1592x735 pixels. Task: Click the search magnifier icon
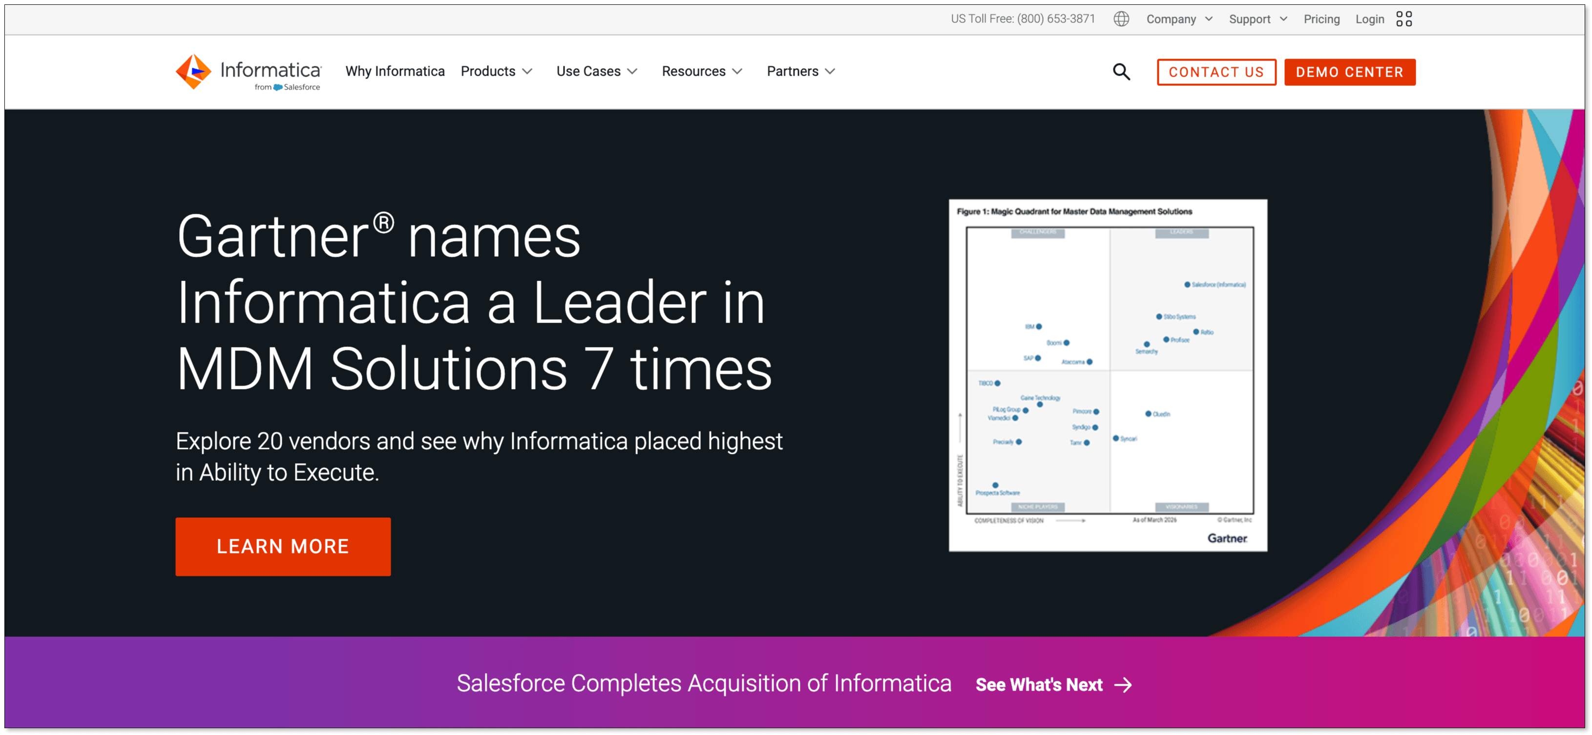[1122, 72]
